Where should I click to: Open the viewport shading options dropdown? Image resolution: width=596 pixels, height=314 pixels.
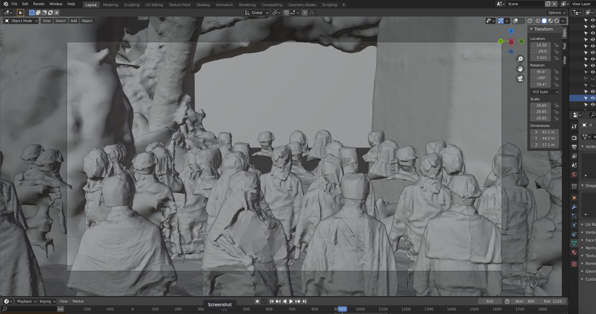point(563,21)
